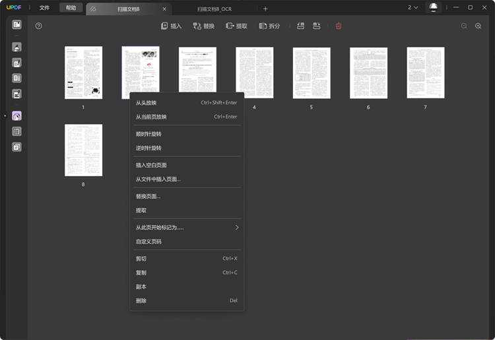The image size is (495, 340).
Task: Add a new tab with plus icon
Action: 265,9
